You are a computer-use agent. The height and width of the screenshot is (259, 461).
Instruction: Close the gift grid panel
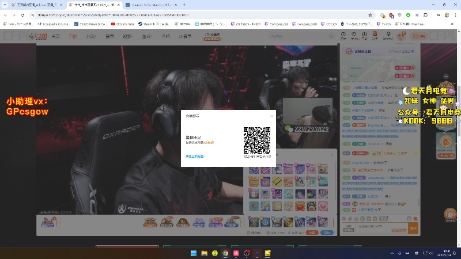coord(332,154)
